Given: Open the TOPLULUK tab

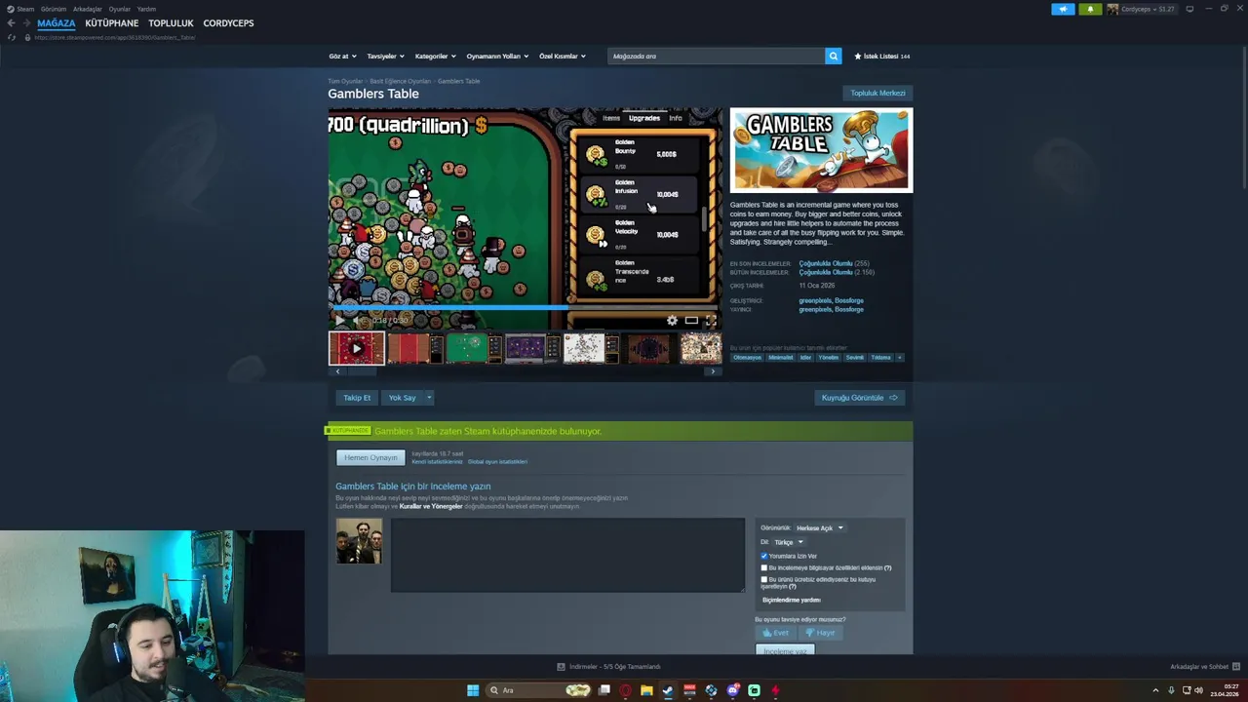Looking at the screenshot, I should tap(171, 22).
